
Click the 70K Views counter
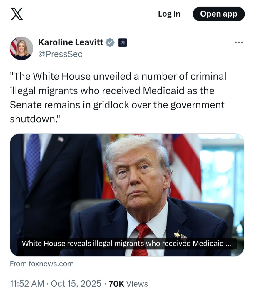point(128,284)
